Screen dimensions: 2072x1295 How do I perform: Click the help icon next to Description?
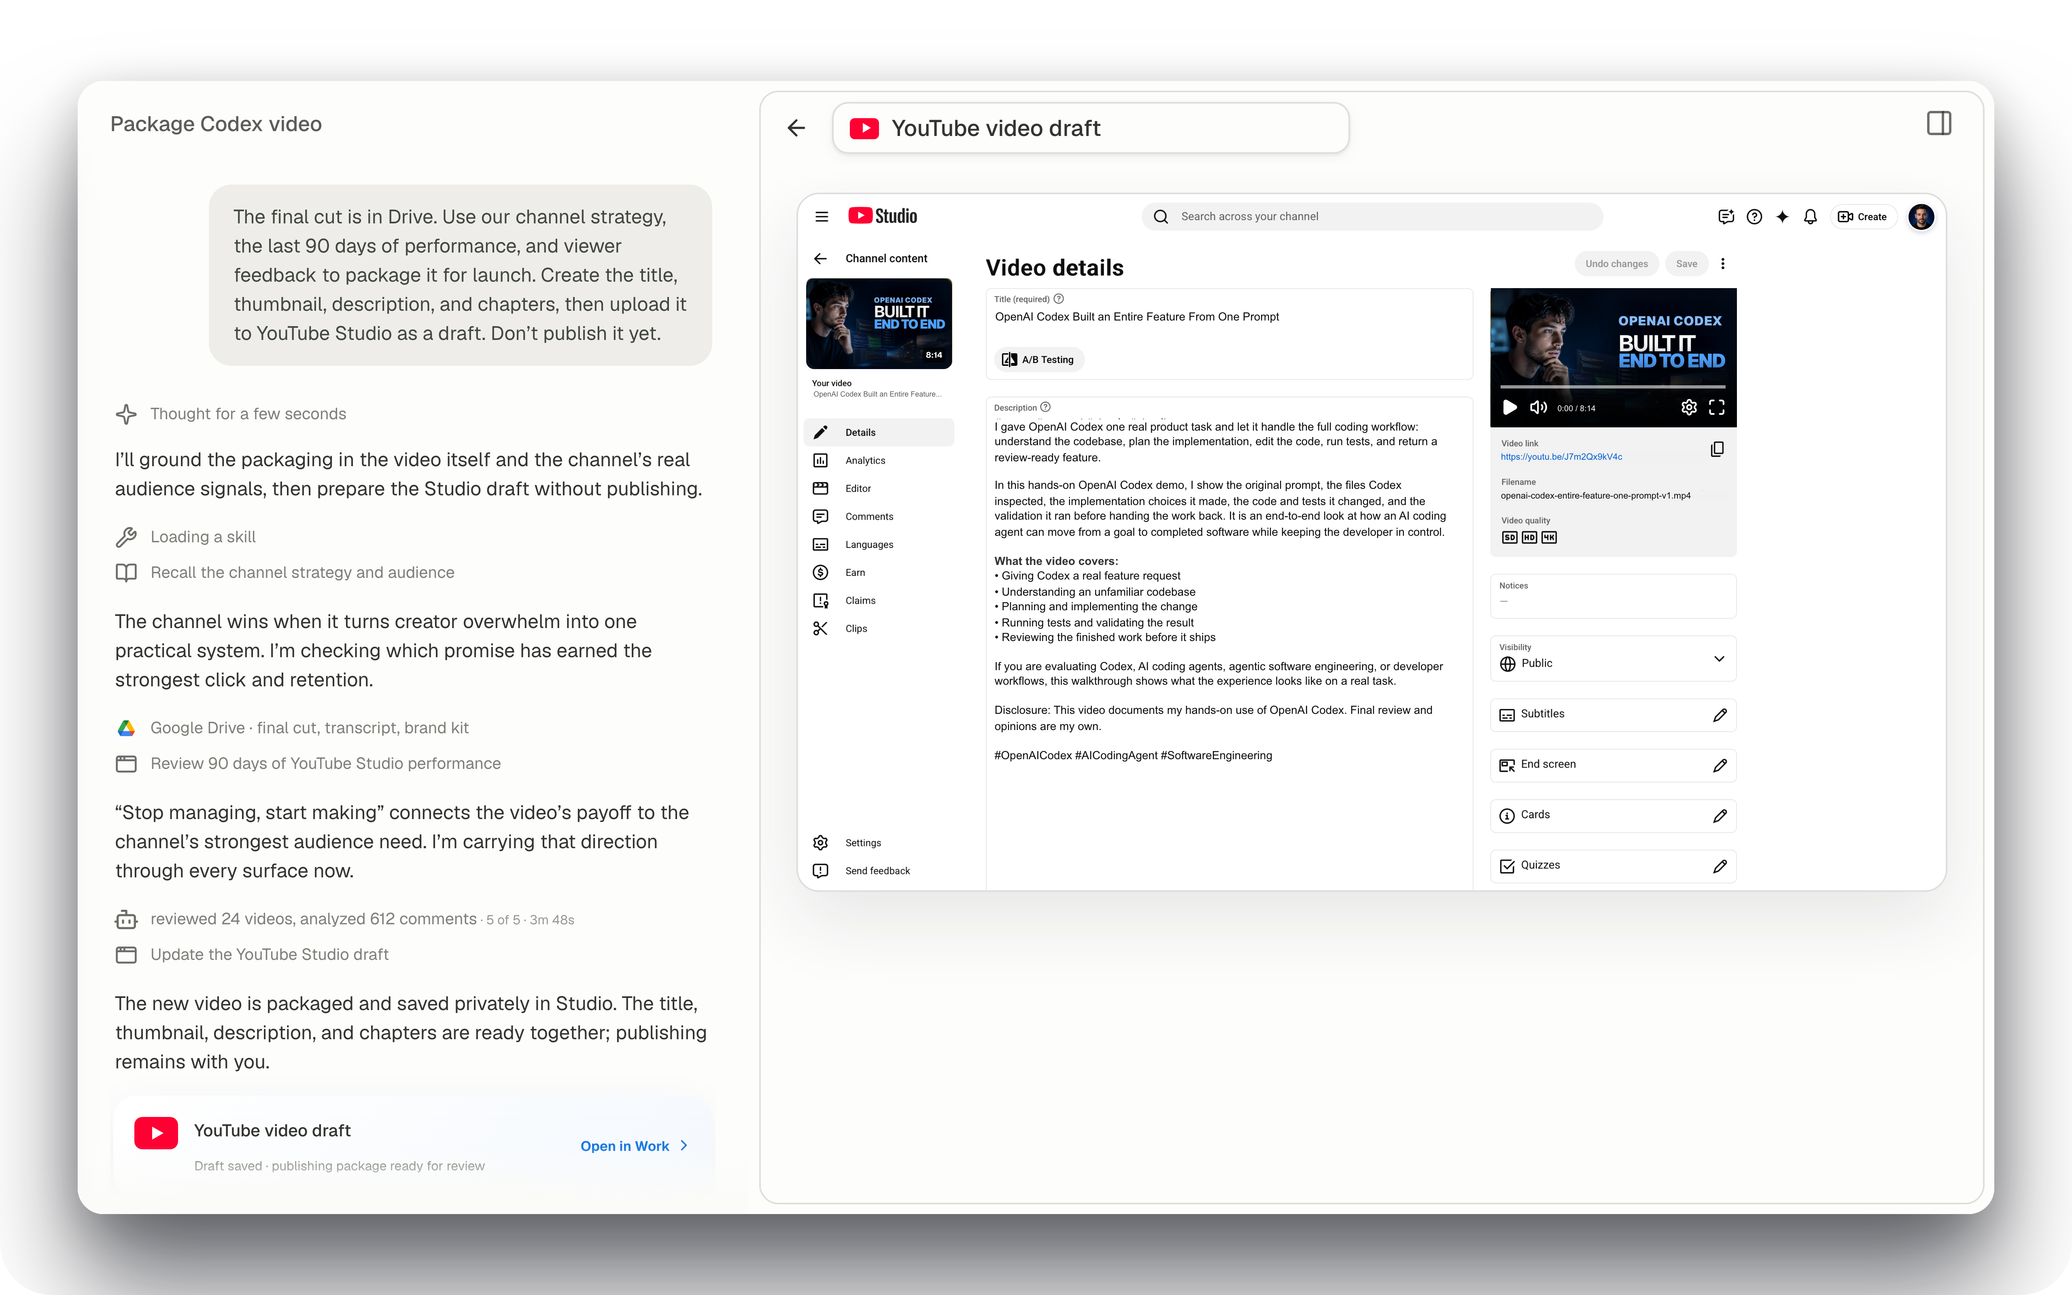click(1044, 408)
